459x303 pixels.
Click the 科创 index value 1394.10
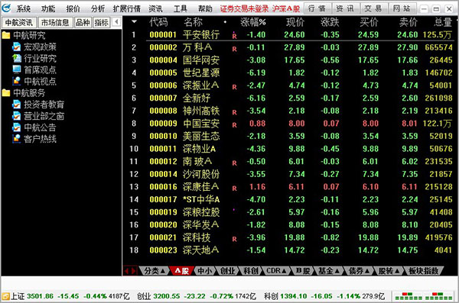pos(294,296)
